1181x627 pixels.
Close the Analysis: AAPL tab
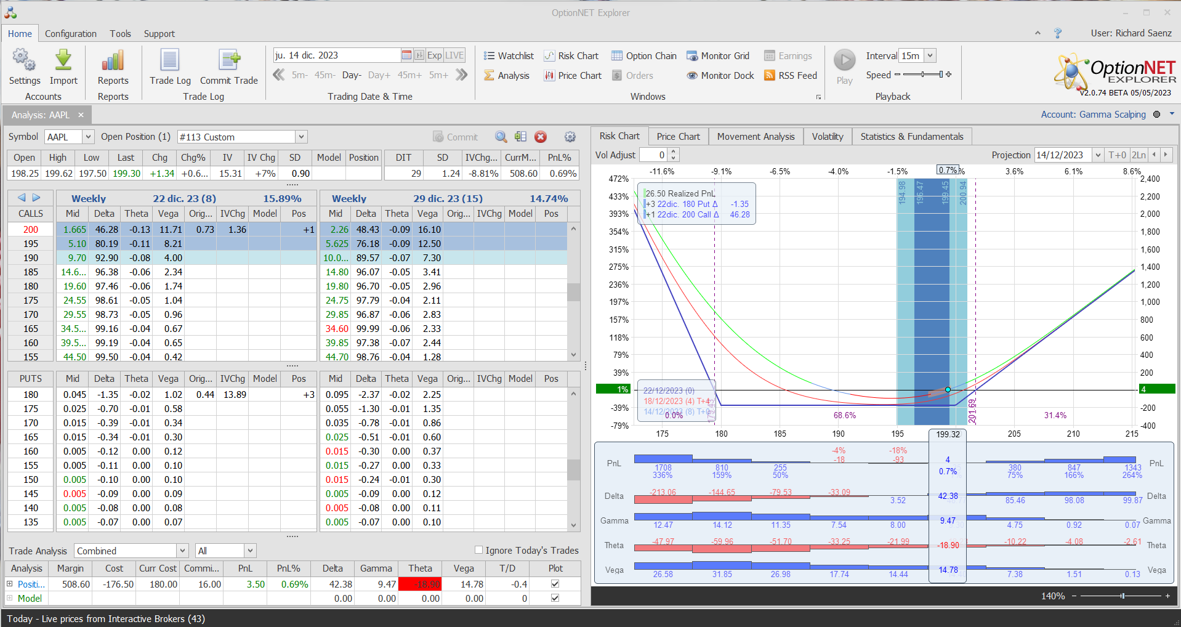click(81, 115)
